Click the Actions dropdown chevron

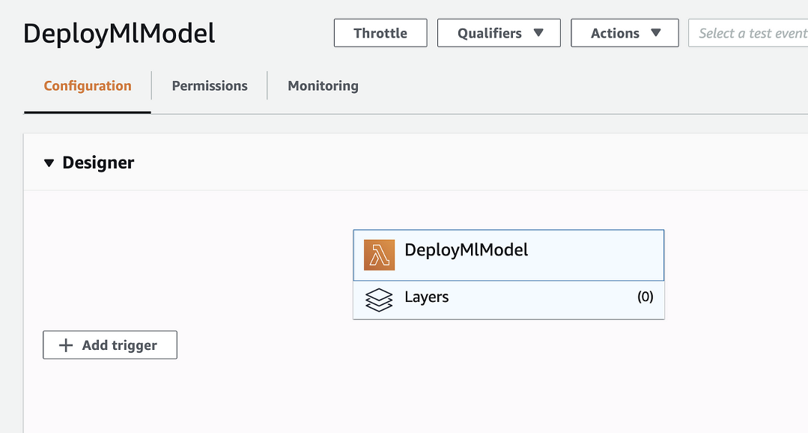655,33
